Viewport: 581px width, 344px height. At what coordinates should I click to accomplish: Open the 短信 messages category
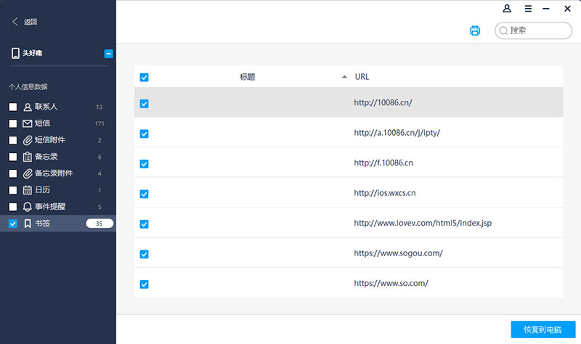point(42,123)
